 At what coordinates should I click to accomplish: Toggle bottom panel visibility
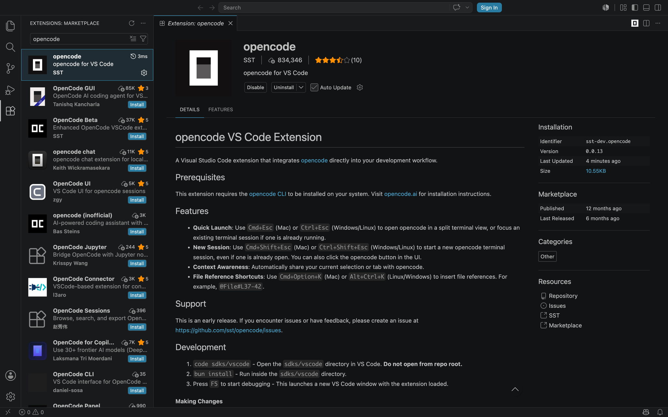(x=646, y=7)
